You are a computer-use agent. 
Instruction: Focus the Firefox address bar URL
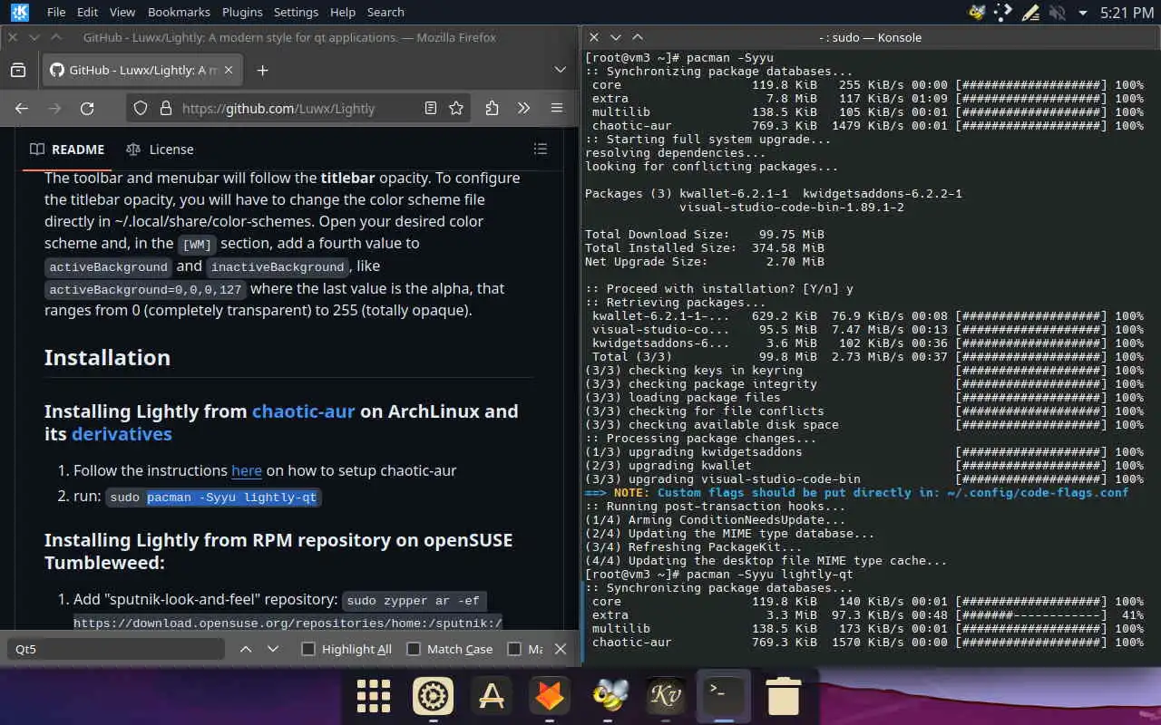click(278, 108)
